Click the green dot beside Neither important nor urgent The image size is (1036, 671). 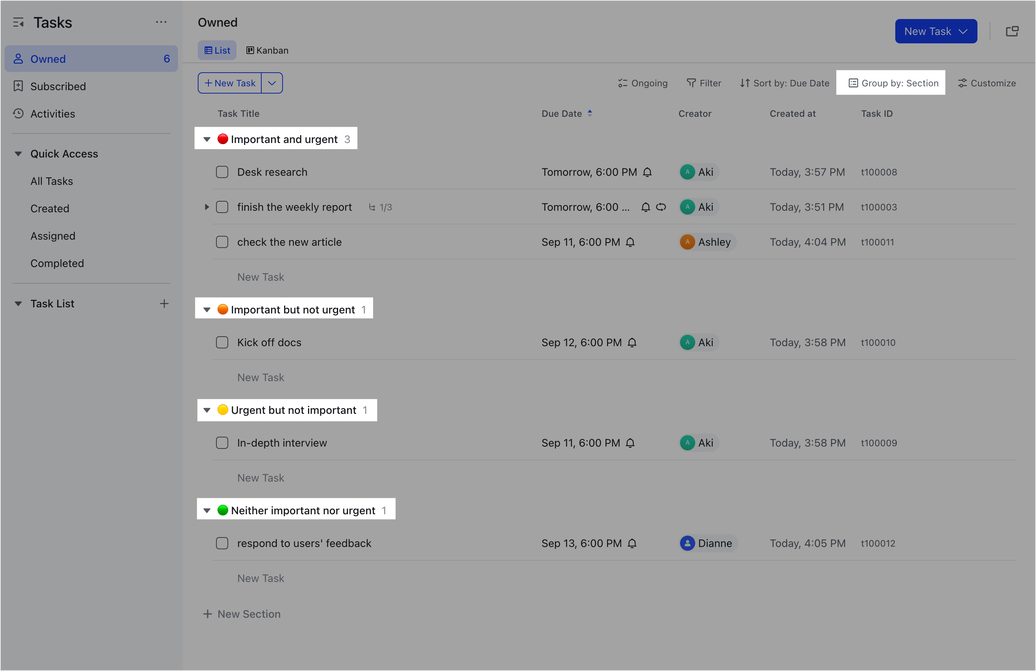pos(223,510)
